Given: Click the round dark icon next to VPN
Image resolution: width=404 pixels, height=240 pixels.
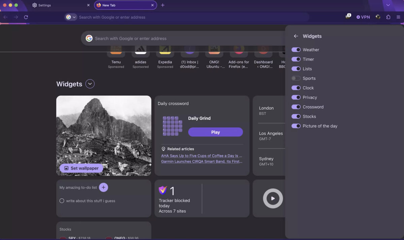Looking at the screenshot, I should 378,17.
